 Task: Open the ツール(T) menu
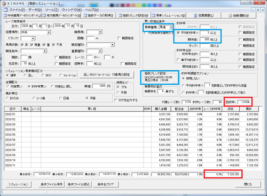pos(52,10)
